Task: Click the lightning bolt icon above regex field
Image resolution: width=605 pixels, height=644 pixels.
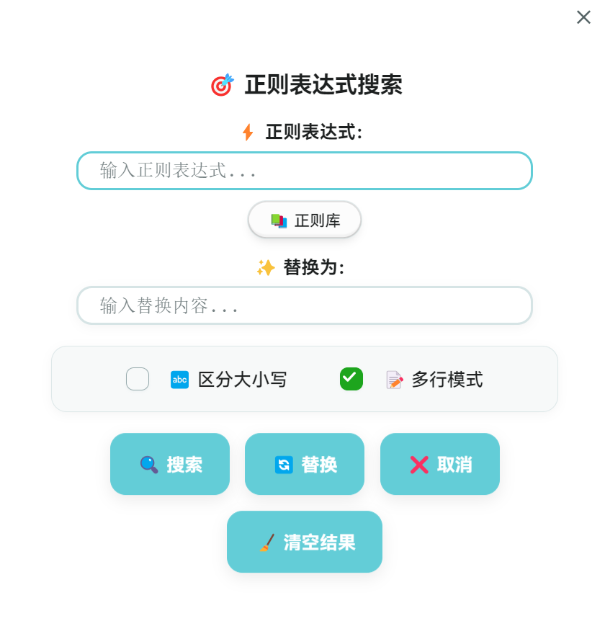Action: click(x=248, y=133)
